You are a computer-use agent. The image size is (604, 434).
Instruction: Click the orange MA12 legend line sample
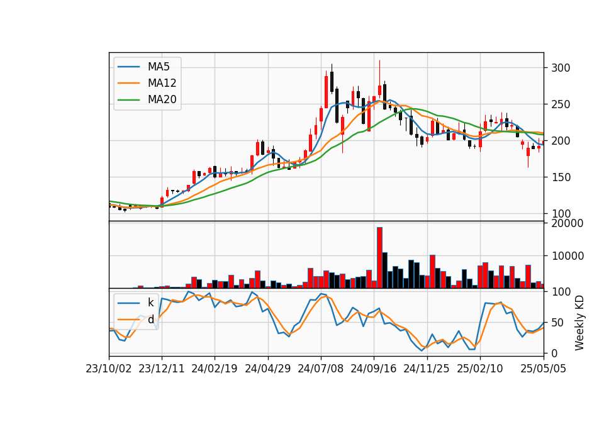pos(128,83)
